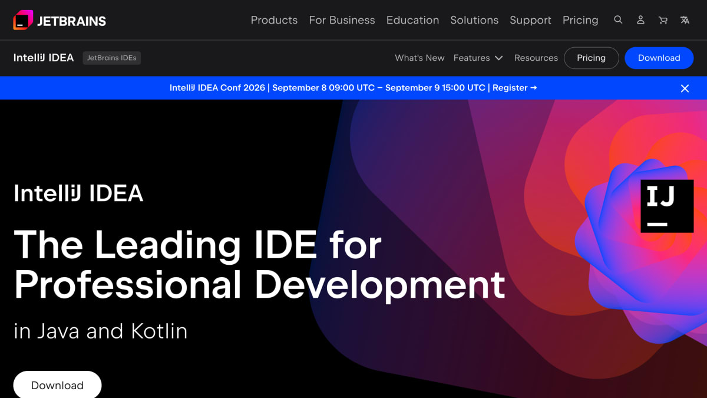Open the Support menu
The image size is (707, 398).
[530, 20]
